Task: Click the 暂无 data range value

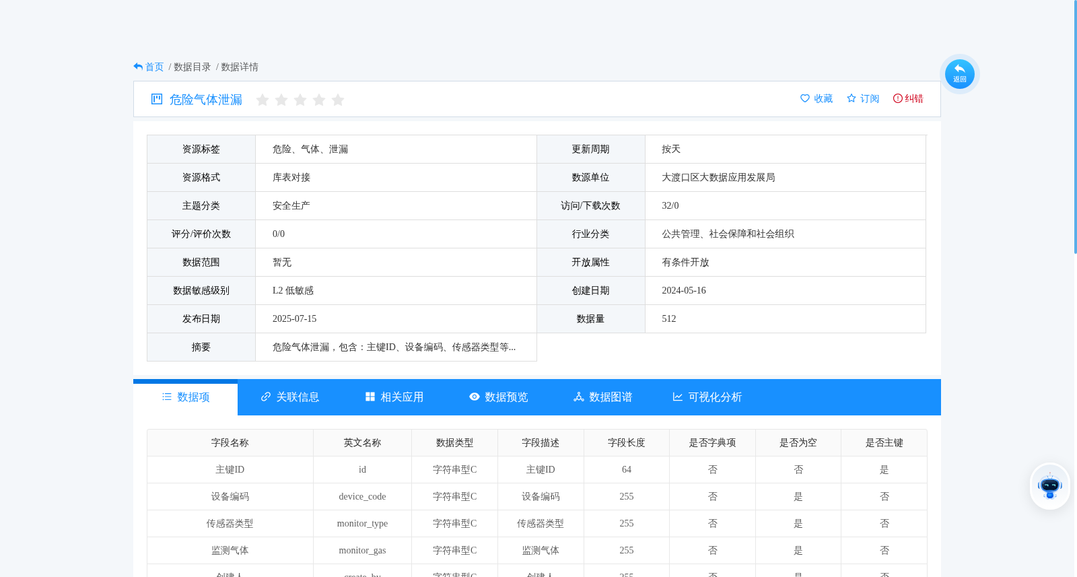Action: [x=282, y=263]
